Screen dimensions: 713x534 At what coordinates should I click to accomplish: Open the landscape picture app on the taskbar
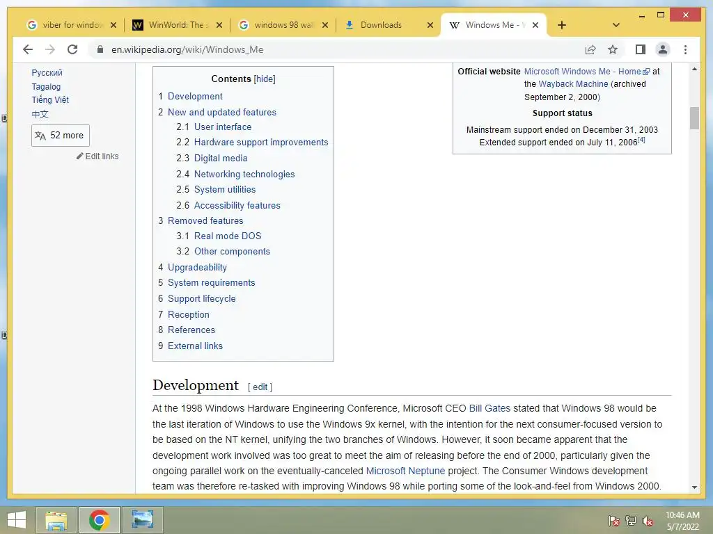point(142,520)
